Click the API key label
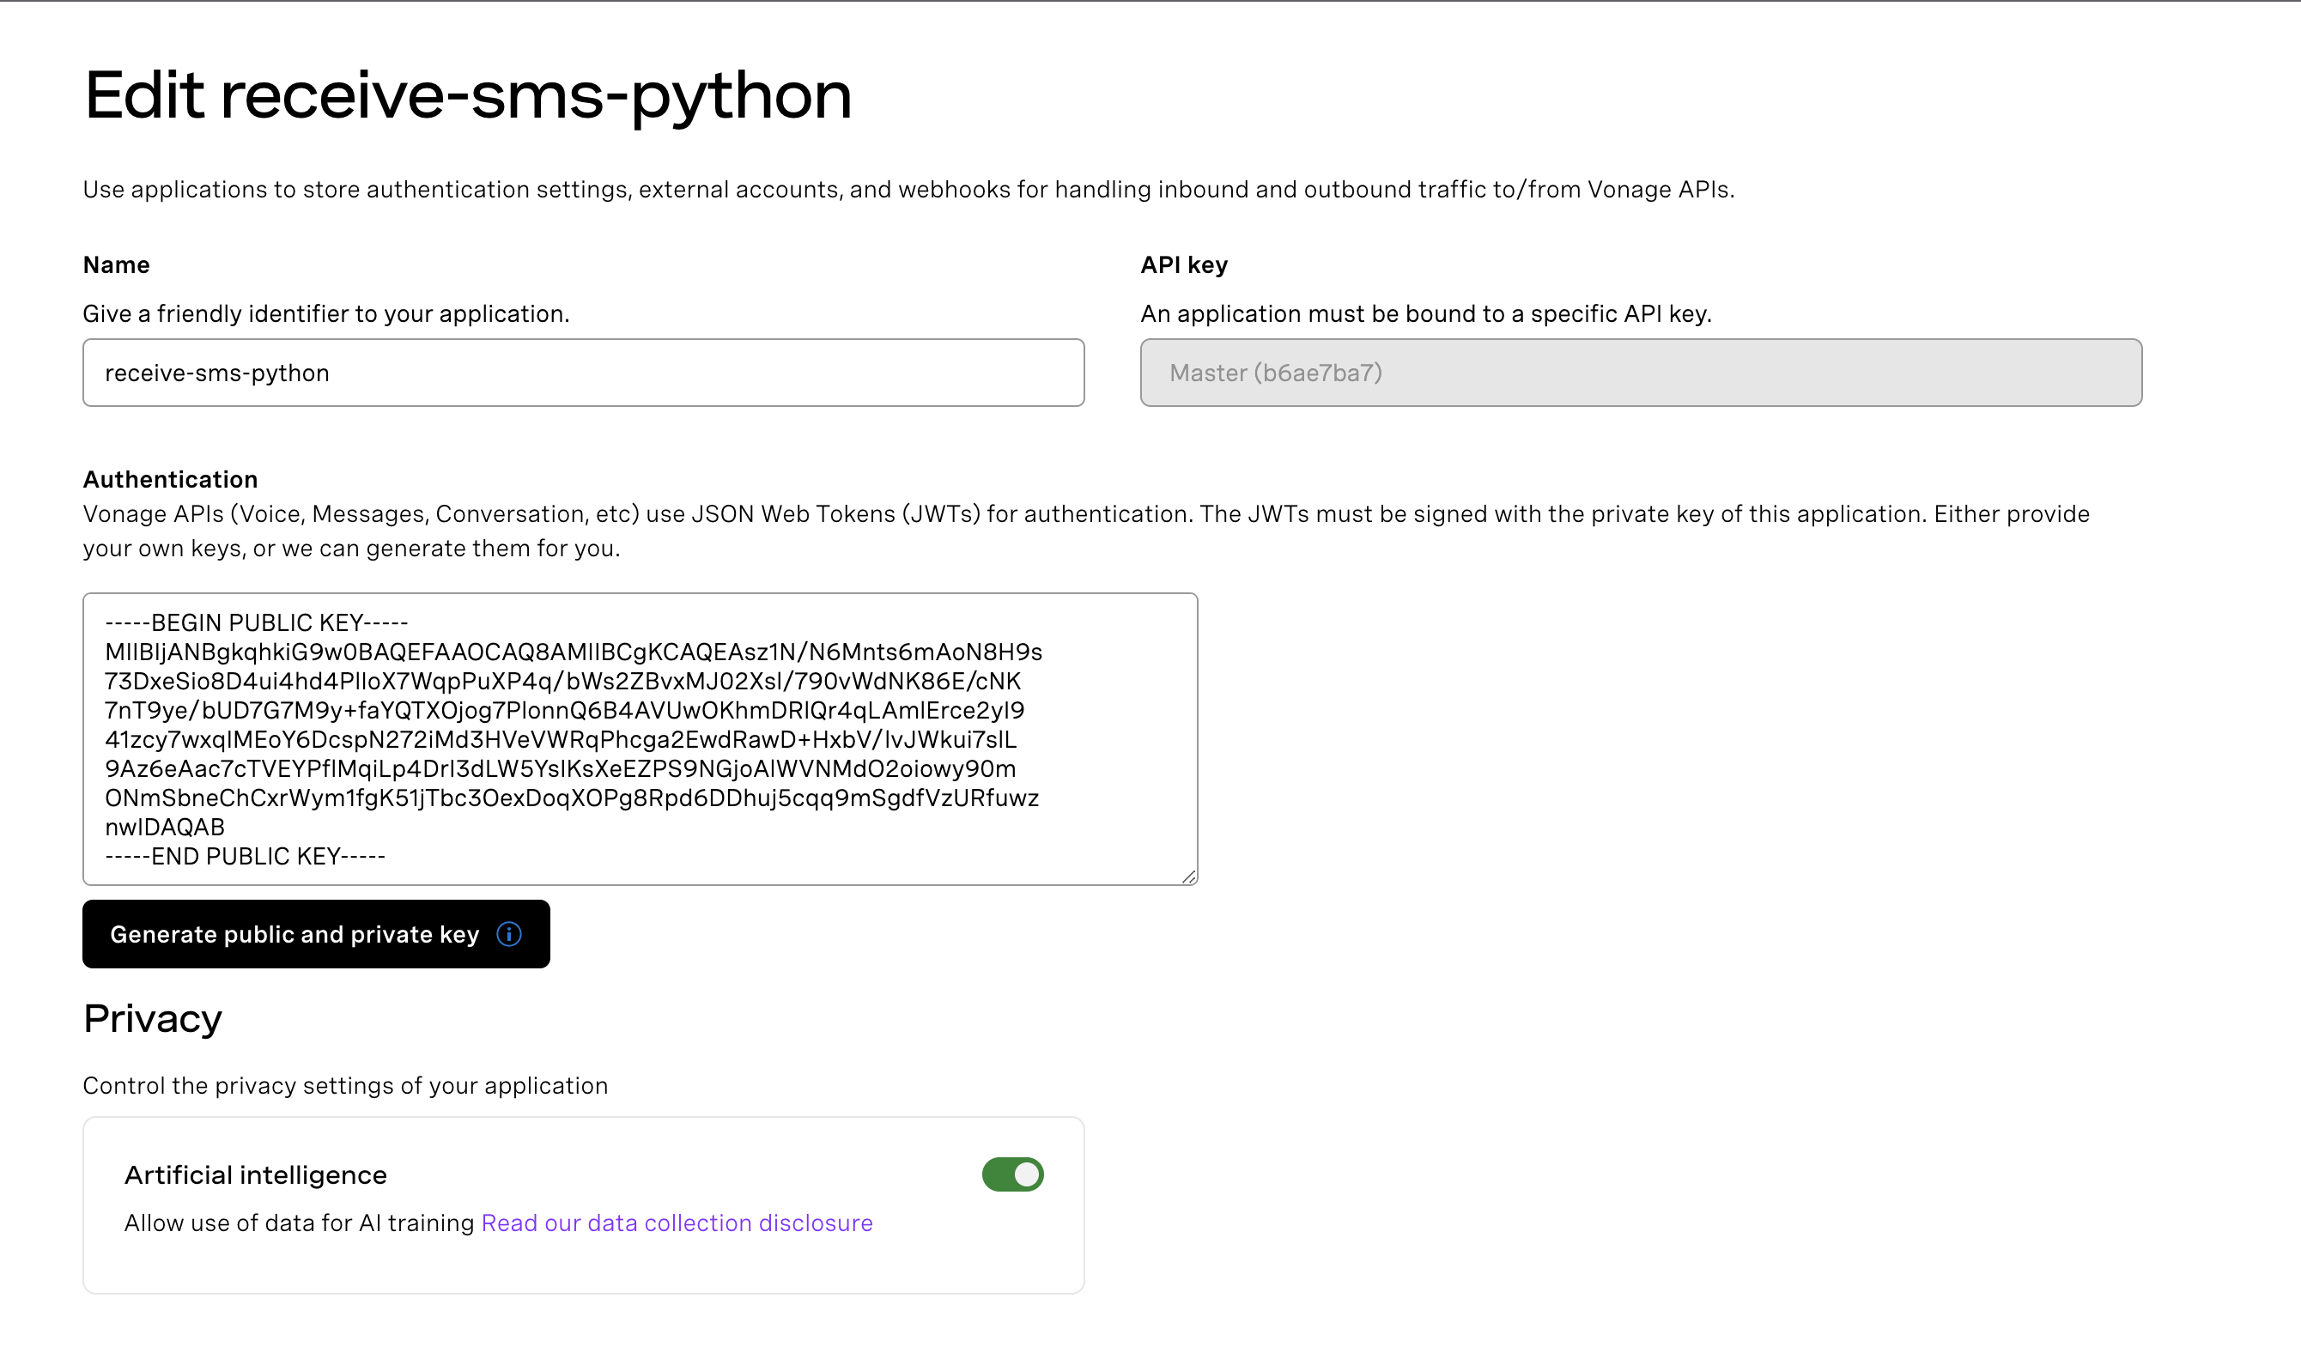 point(1185,265)
